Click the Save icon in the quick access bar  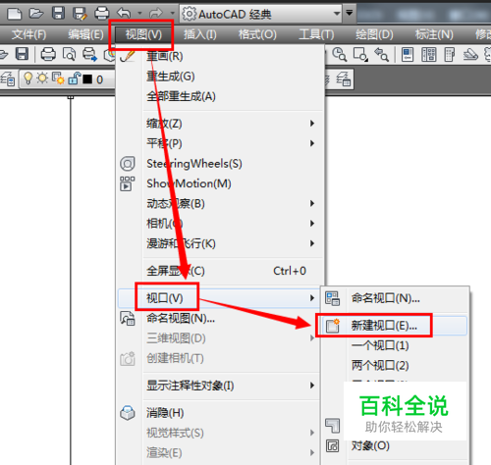click(58, 13)
